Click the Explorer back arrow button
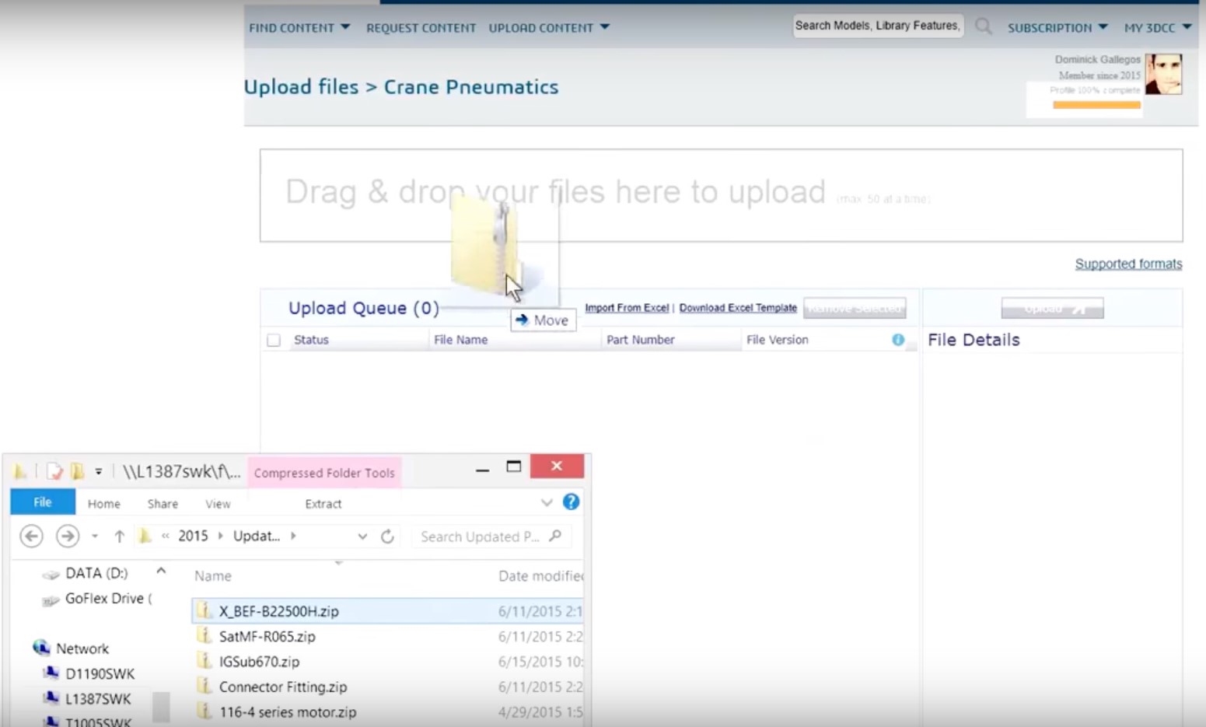This screenshot has height=727, width=1206. pyautogui.click(x=31, y=536)
